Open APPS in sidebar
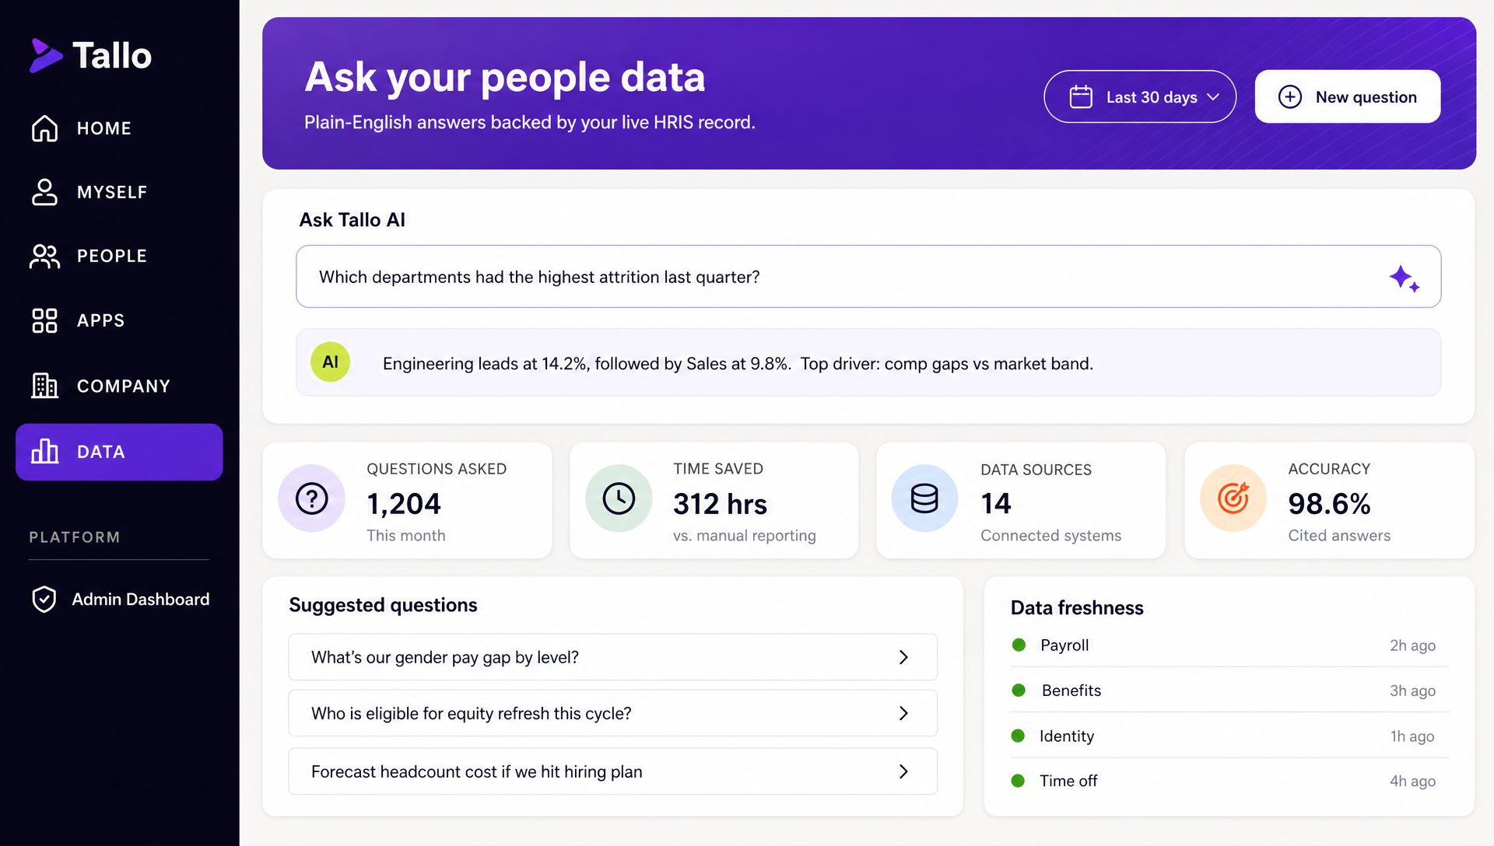 119,320
